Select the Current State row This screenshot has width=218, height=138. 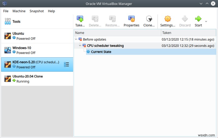coord(151,52)
